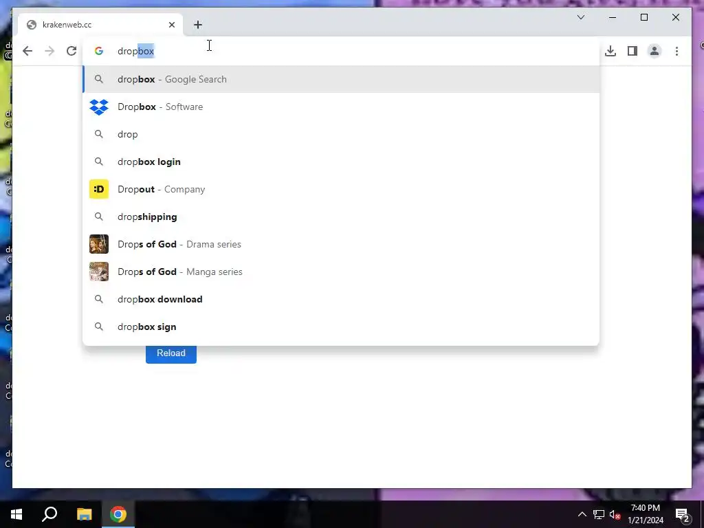Screen dimensions: 704x528
Task: Go back using browser back arrow
Action: pos(27,51)
